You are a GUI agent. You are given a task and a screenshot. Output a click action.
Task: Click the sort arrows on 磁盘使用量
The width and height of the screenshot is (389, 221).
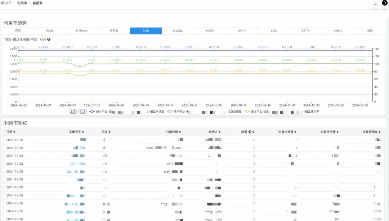point(337,132)
